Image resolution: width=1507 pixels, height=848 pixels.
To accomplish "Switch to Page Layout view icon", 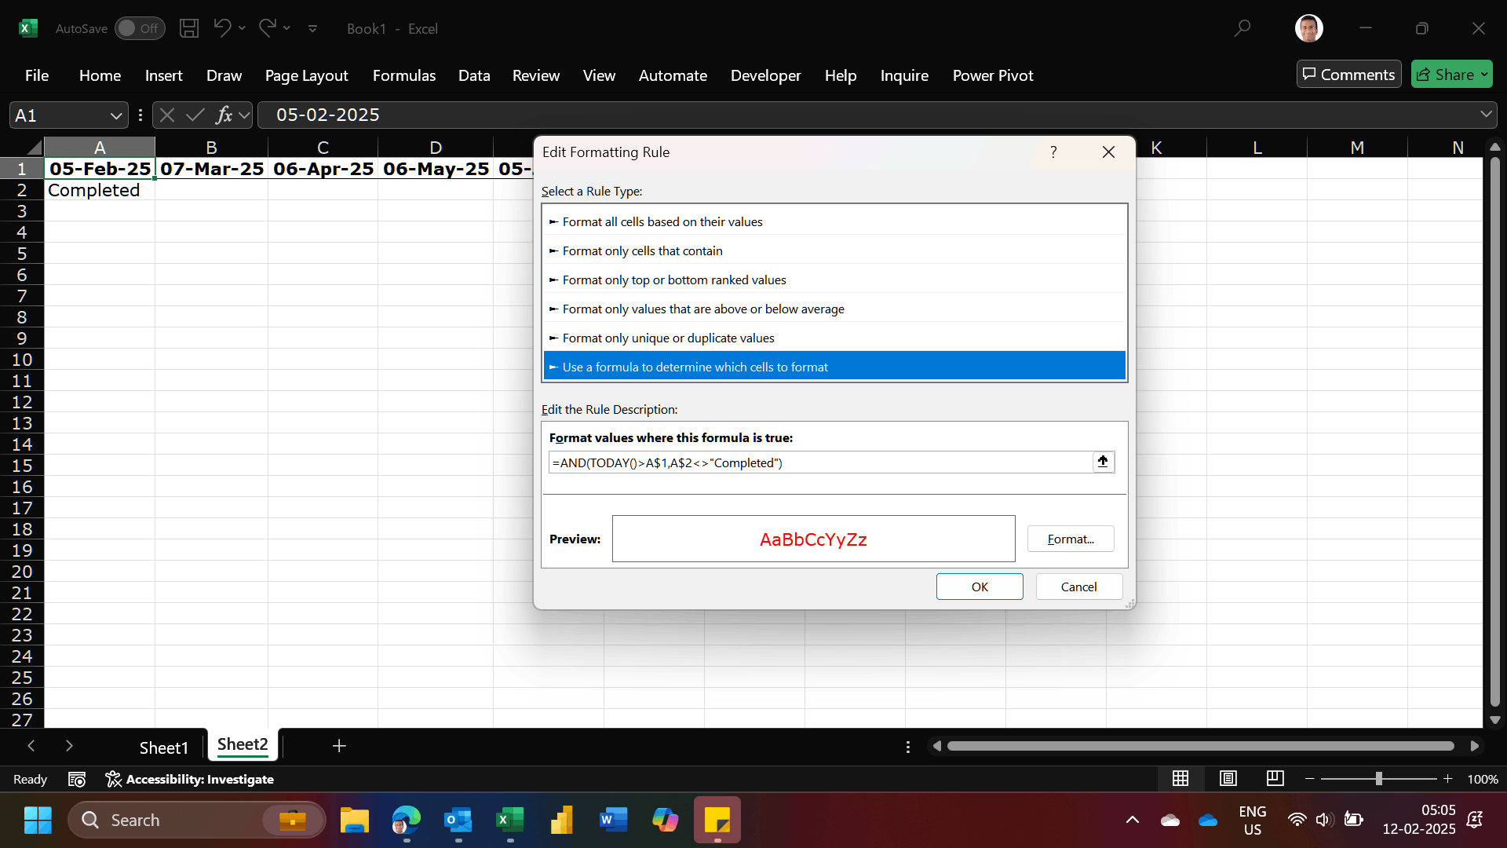I will pyautogui.click(x=1228, y=778).
